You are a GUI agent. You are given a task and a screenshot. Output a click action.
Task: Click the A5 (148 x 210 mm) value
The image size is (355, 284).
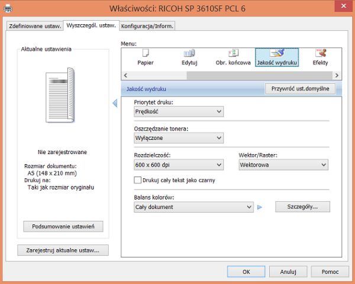point(52,173)
